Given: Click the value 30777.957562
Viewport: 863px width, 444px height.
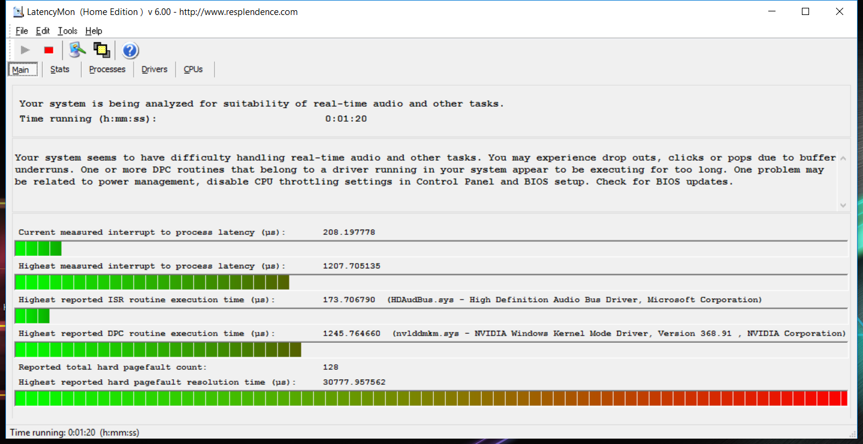Looking at the screenshot, I should [x=354, y=382].
